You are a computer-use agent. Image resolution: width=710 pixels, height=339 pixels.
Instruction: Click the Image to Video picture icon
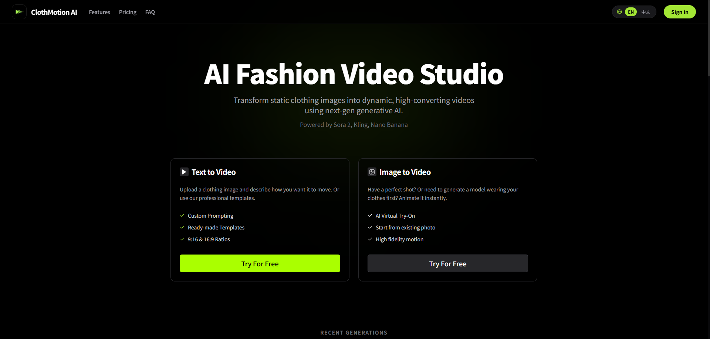tap(372, 172)
